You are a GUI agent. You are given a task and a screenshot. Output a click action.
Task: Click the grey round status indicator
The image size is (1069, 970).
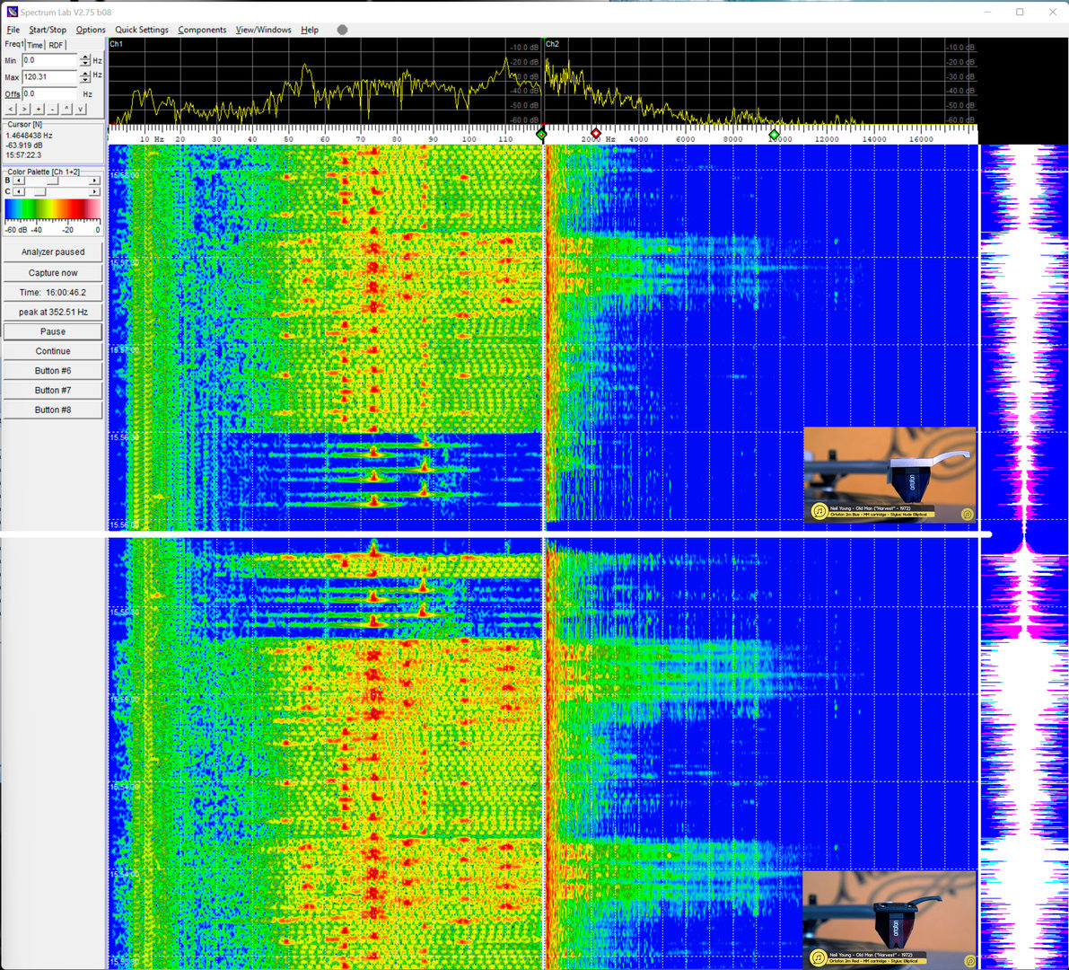[x=342, y=30]
